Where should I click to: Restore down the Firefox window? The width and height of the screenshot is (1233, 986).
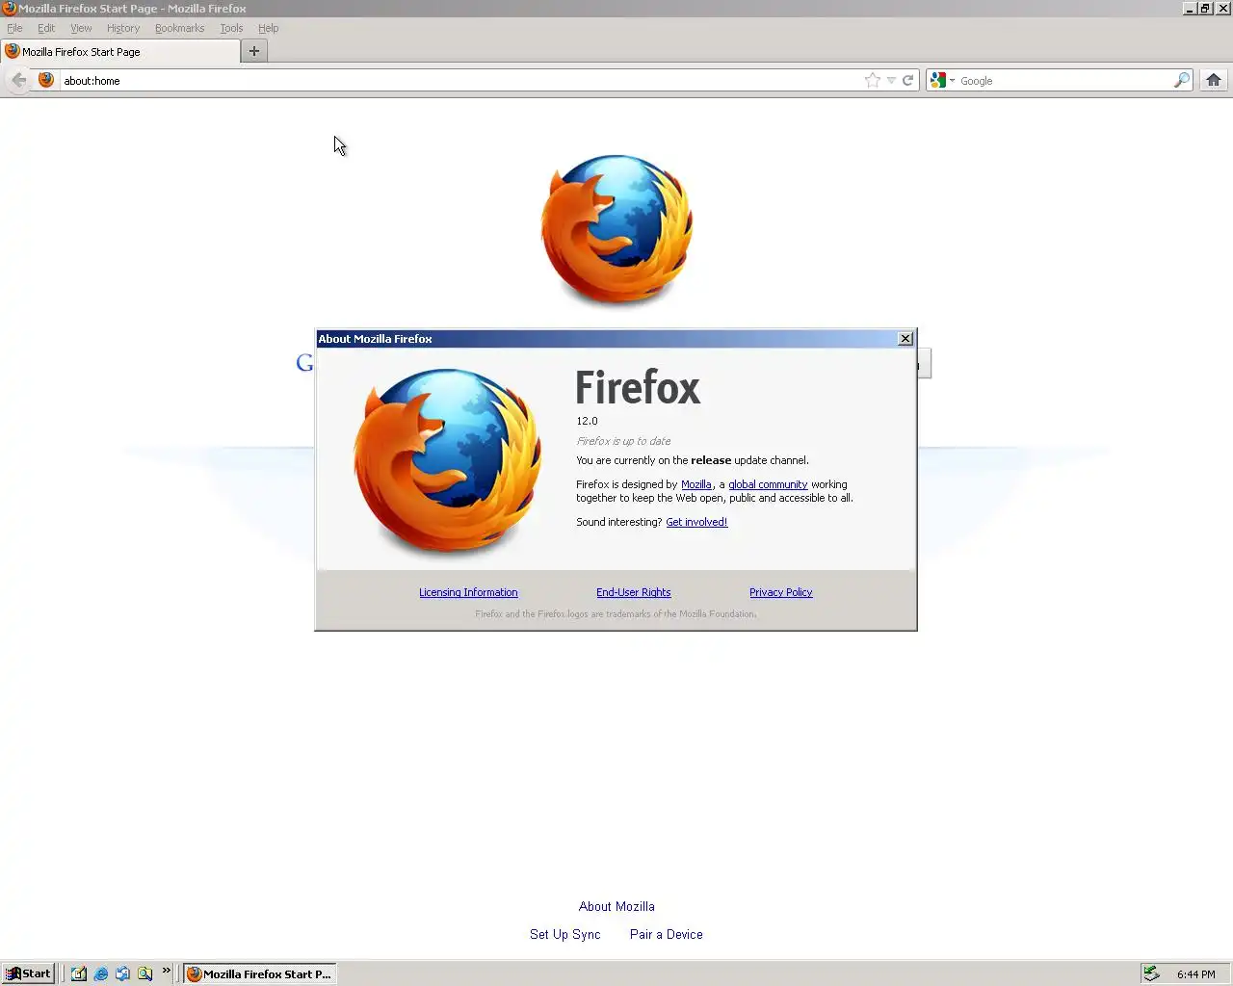click(1205, 8)
